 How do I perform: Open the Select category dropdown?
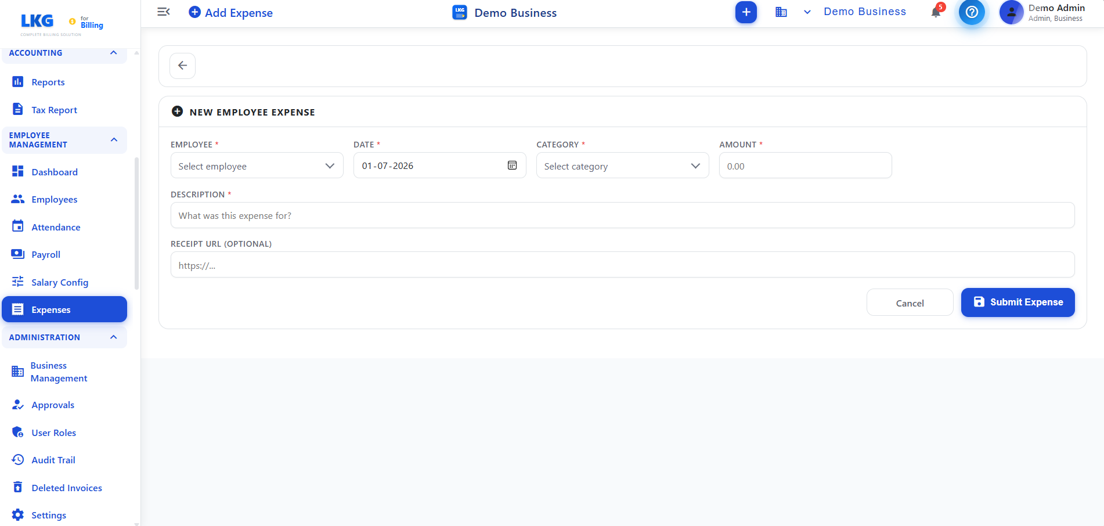[622, 166]
